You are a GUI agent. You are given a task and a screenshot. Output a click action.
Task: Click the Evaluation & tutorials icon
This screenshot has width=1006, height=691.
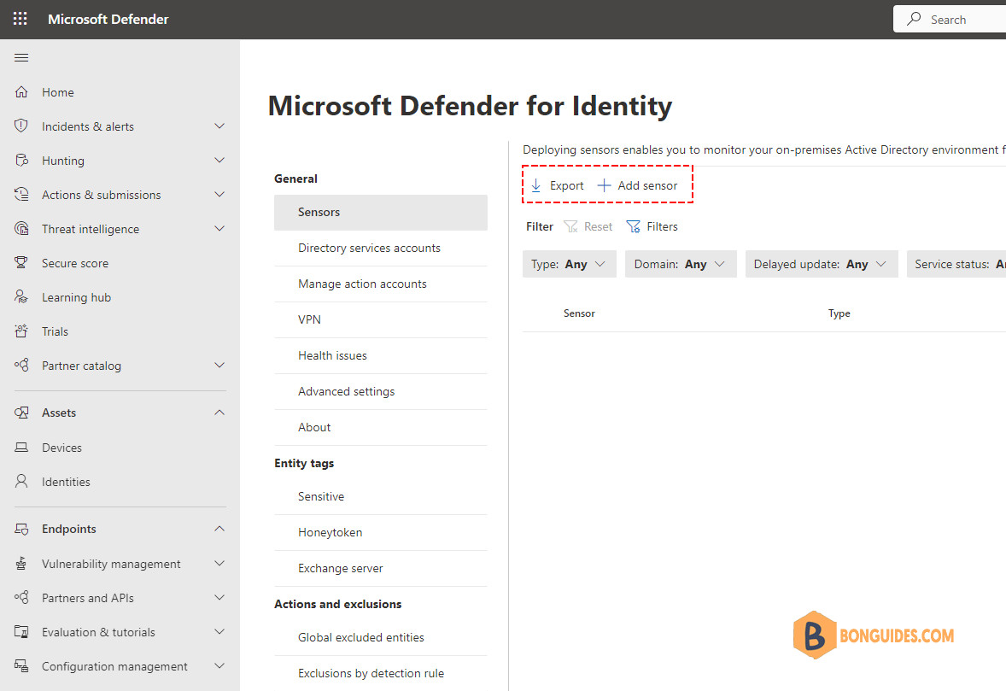click(x=21, y=632)
